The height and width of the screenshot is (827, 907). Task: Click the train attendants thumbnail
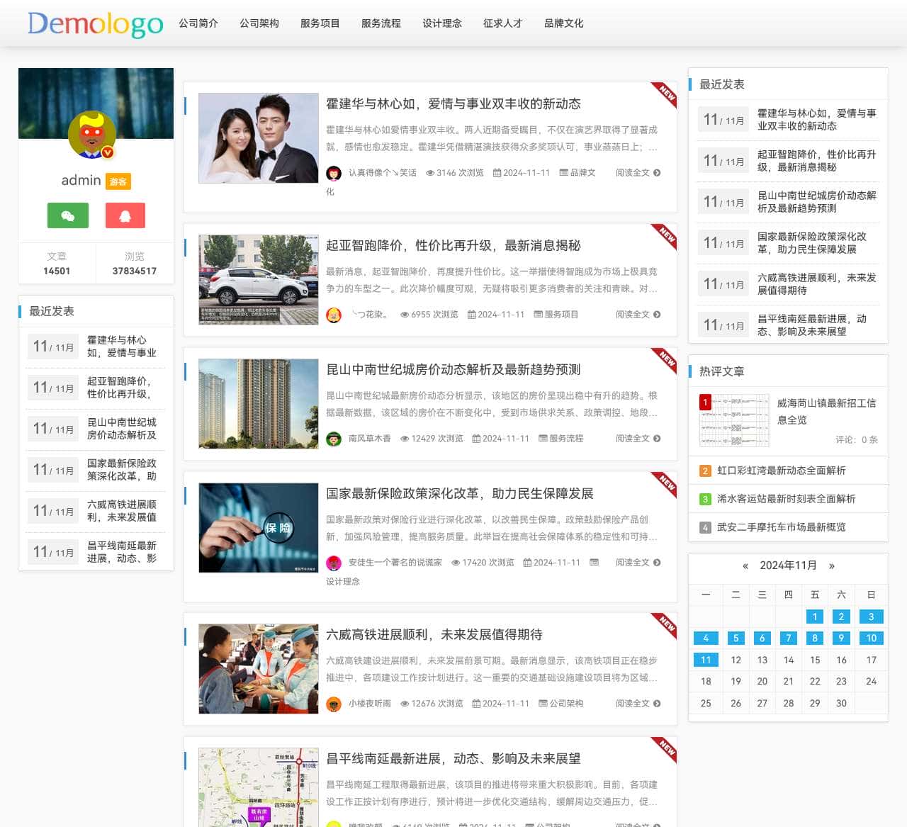click(259, 669)
